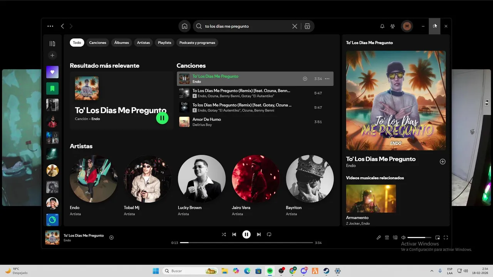Switch to the Playlists filter
Image resolution: width=493 pixels, height=277 pixels.
pos(164,43)
